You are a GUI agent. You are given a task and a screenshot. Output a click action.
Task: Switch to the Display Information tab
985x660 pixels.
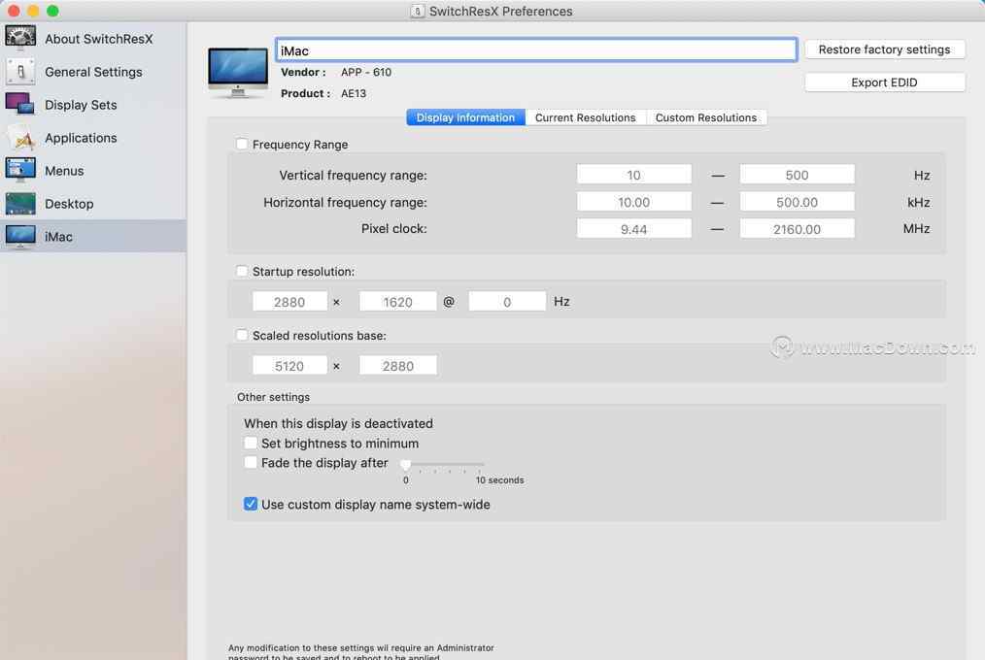coord(465,117)
